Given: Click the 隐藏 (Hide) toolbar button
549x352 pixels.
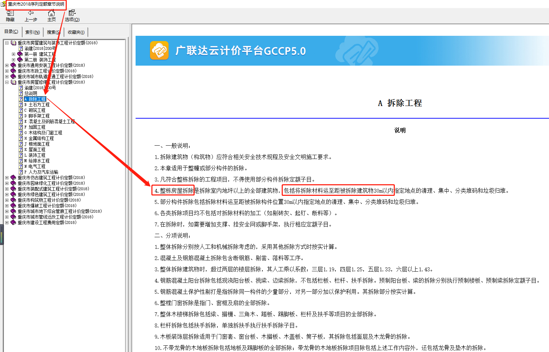Looking at the screenshot, I should 10,16.
